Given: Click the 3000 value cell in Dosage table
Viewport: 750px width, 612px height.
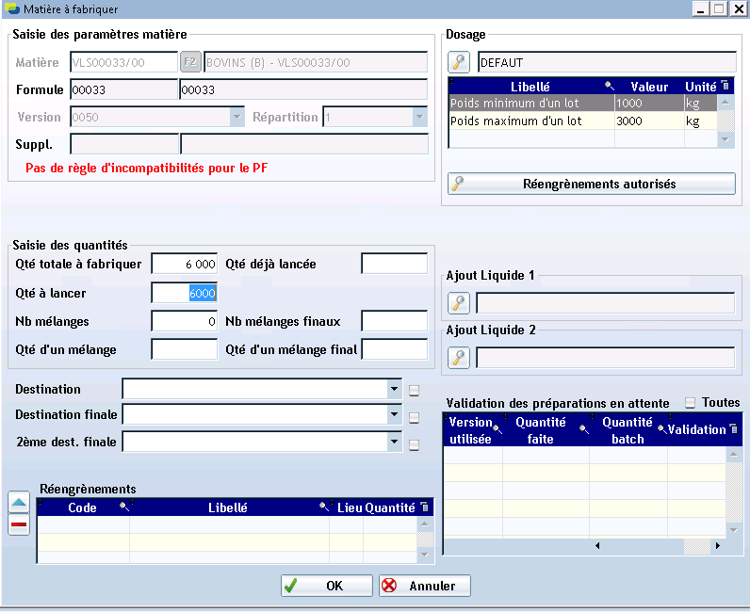Looking at the screenshot, I should (649, 121).
